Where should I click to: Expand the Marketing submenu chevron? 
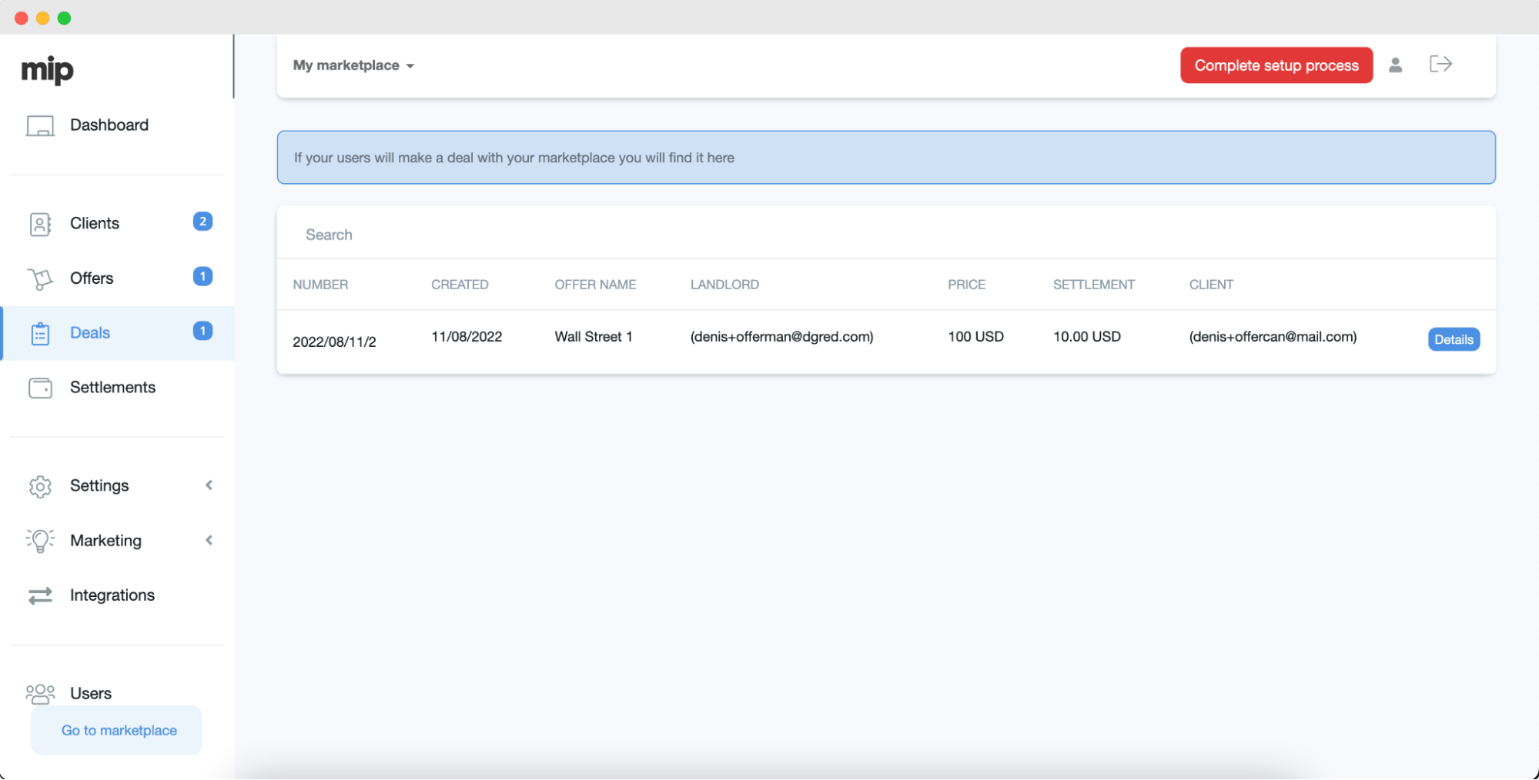209,540
